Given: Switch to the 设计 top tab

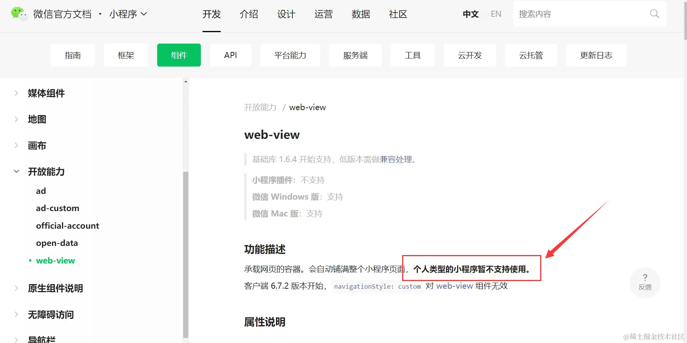Looking at the screenshot, I should [x=286, y=14].
